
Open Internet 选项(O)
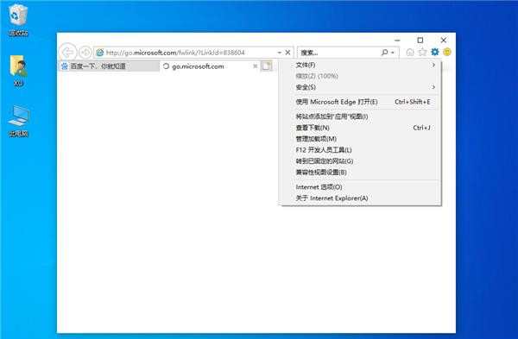tap(360, 187)
